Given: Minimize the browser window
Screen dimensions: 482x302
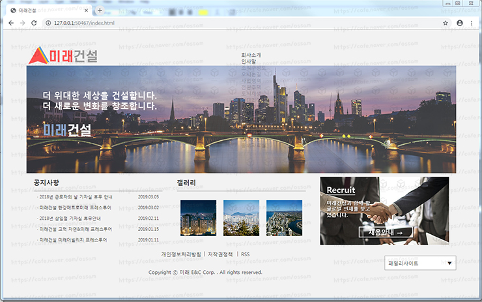Looking at the screenshot, I should (448, 3).
